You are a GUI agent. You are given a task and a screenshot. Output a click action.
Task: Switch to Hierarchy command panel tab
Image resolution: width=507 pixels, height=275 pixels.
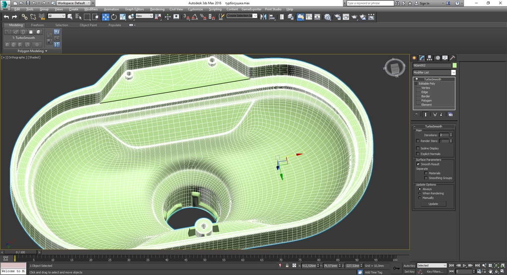[429, 58]
